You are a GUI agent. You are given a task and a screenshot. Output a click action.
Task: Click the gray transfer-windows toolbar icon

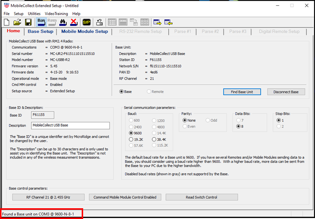pos(134,22)
